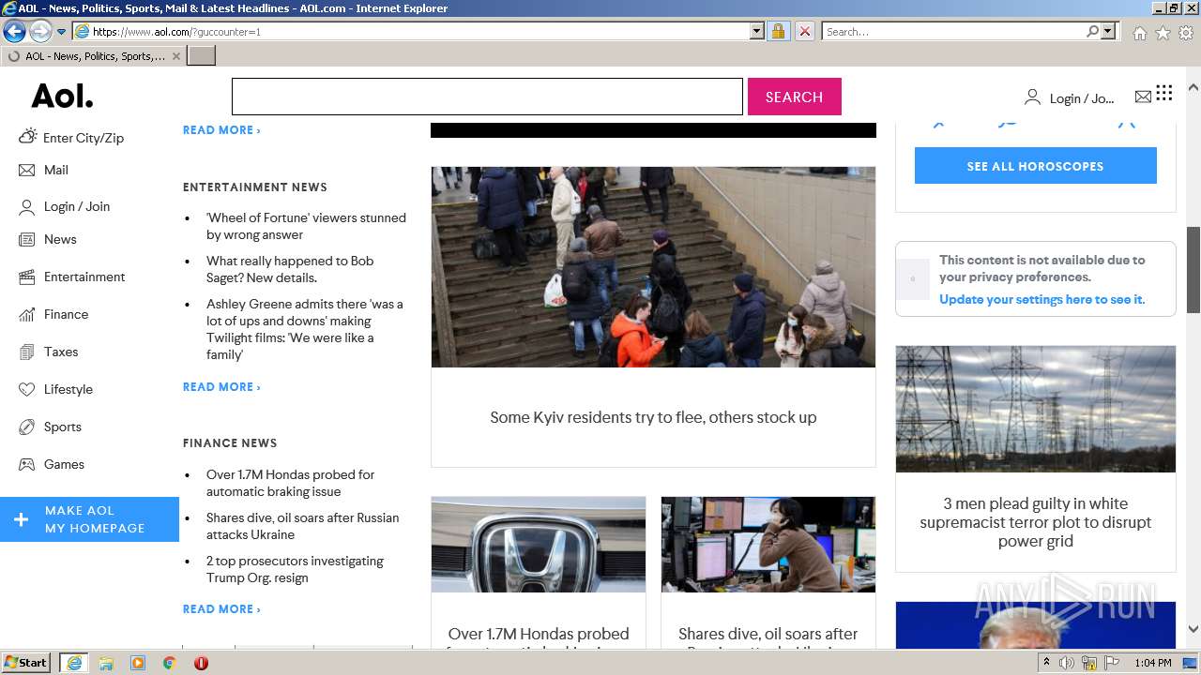Open the apps grid menu icon
This screenshot has width=1201, height=675.
[1164, 92]
